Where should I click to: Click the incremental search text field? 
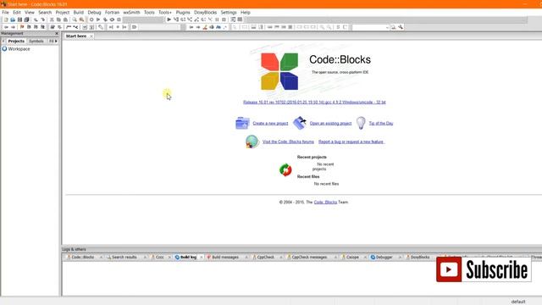coord(159,27)
